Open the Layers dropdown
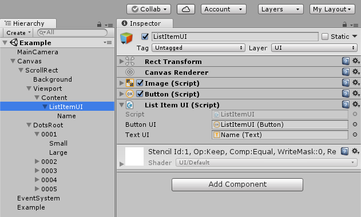This screenshot has height=217, width=361. (281, 9)
